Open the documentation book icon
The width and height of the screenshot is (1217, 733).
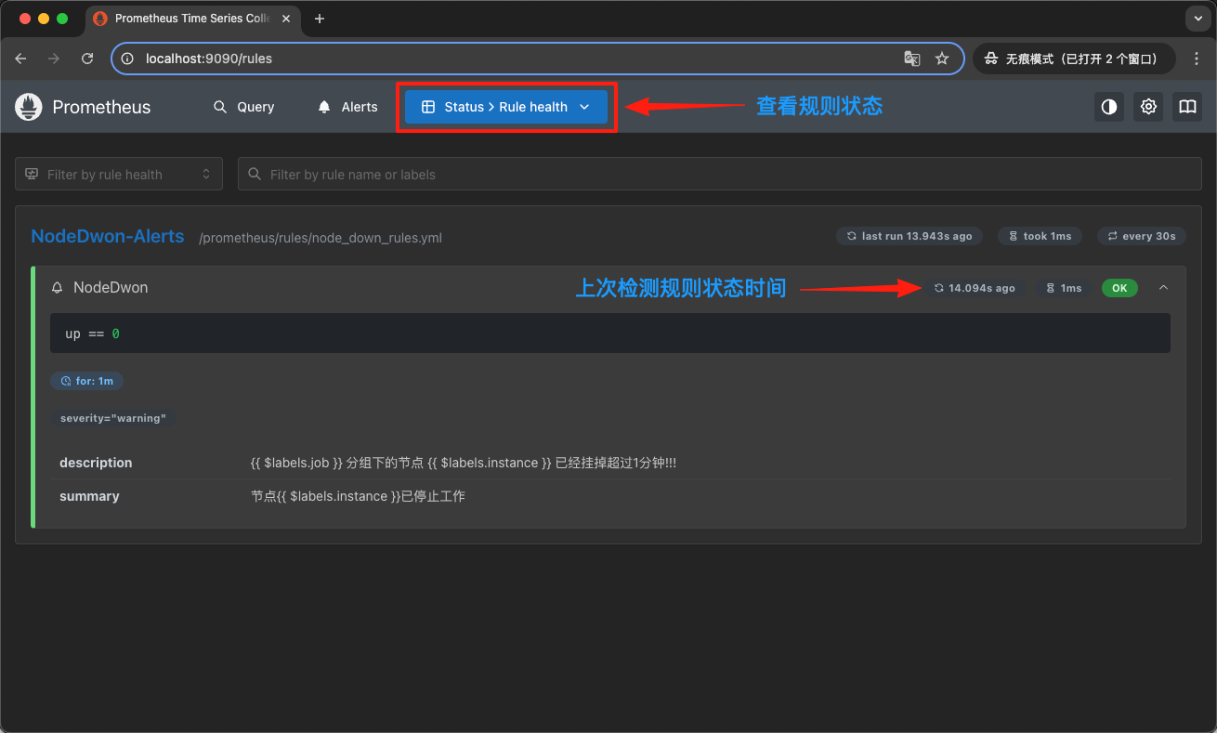click(1186, 107)
